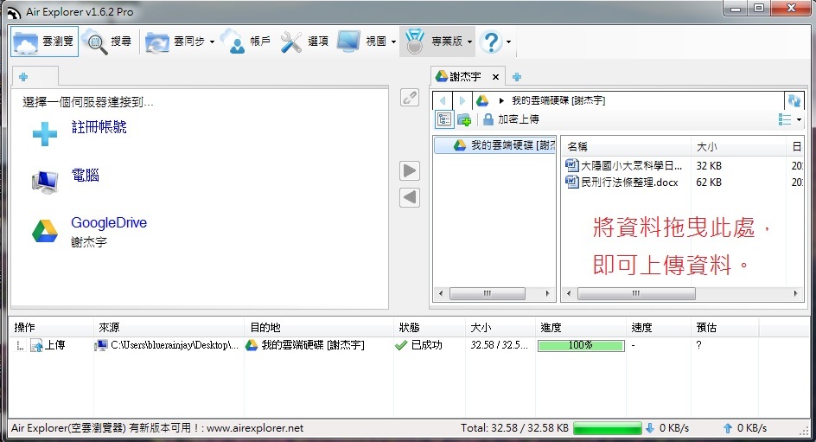Click the 雲同步 sync icon
The image size is (816, 442).
click(156, 42)
